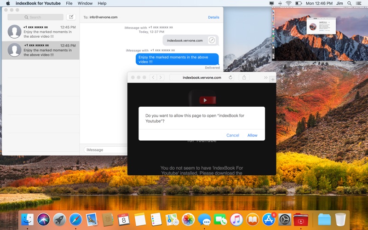
Task: Open Notification Center from menu bar
Action: (359, 3)
